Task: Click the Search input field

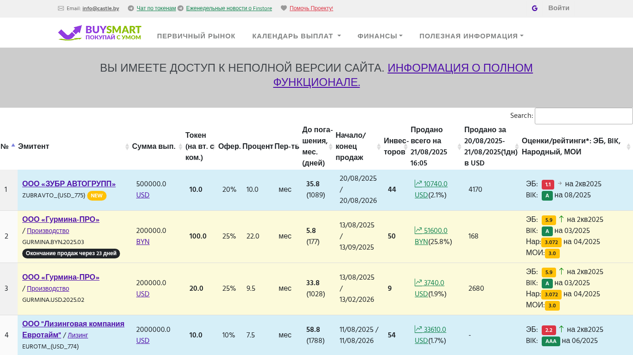Action: 583,116
